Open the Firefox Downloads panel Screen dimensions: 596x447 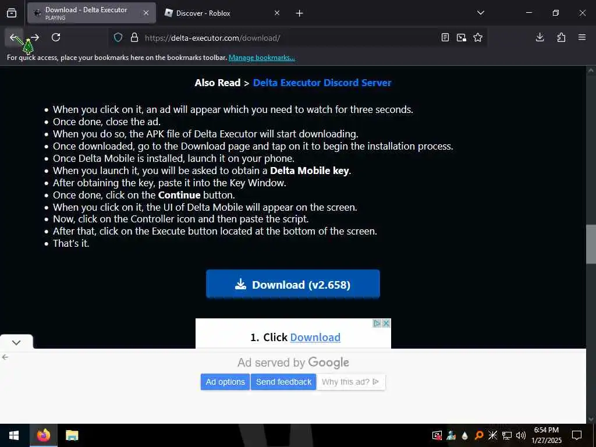(540, 37)
